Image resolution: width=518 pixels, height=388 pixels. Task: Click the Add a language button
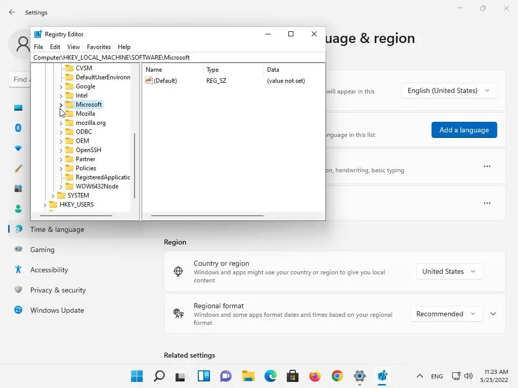click(x=464, y=130)
